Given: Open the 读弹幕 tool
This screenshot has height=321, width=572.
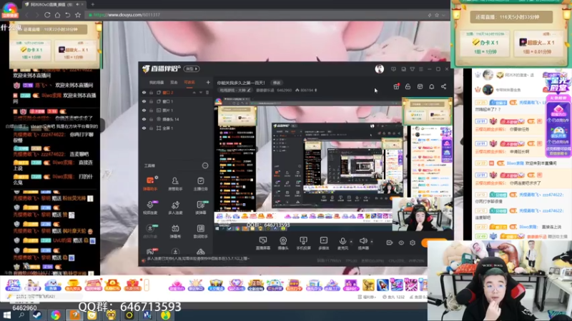Looking at the screenshot, I should pyautogui.click(x=200, y=208).
